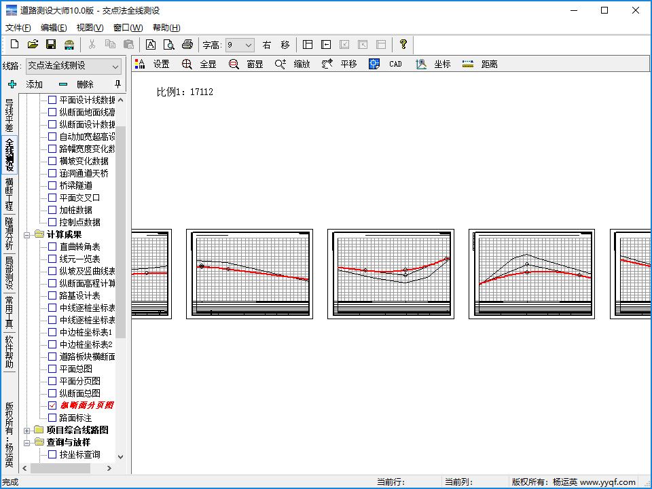
Task: Click the 比例1: 17112 scale text
Action: pos(185,92)
